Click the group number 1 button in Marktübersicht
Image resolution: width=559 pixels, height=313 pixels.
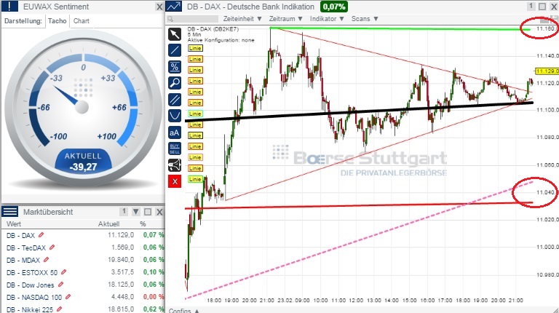tap(124, 212)
